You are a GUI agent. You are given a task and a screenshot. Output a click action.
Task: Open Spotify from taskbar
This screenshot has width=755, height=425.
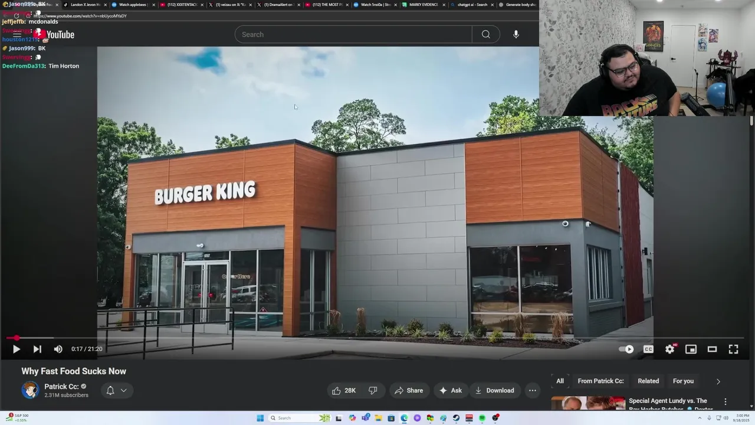(x=482, y=418)
